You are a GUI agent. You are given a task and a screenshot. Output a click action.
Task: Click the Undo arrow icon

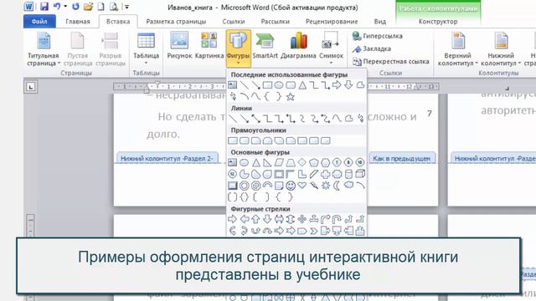pos(57,7)
